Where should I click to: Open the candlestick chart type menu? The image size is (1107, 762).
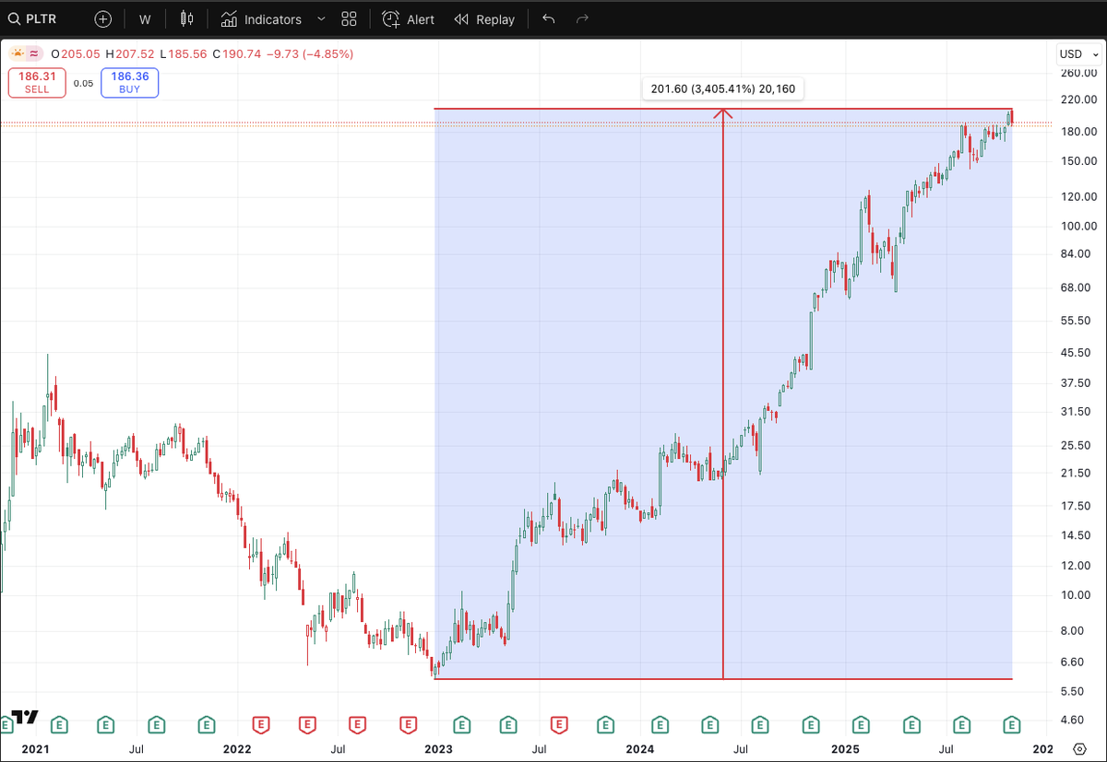(187, 19)
